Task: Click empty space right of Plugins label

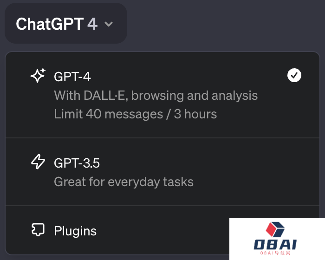Action: (x=162, y=231)
